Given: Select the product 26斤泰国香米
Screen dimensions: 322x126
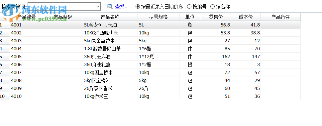Looking at the screenshot, I should (x=98, y=88).
